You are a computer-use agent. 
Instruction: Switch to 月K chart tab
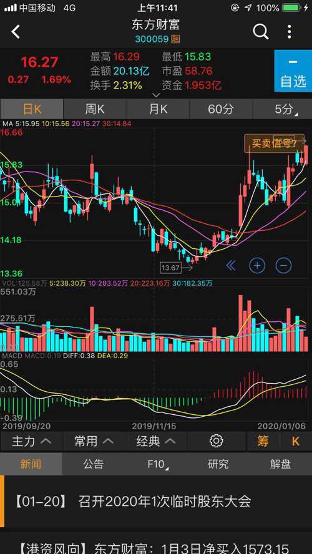click(x=158, y=109)
